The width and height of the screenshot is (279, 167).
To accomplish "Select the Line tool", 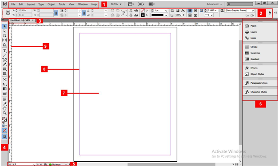I will [x=4, y=55].
